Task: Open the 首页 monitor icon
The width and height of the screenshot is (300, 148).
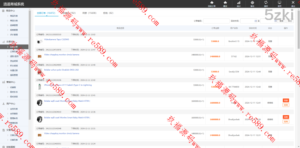Action: point(279,4)
